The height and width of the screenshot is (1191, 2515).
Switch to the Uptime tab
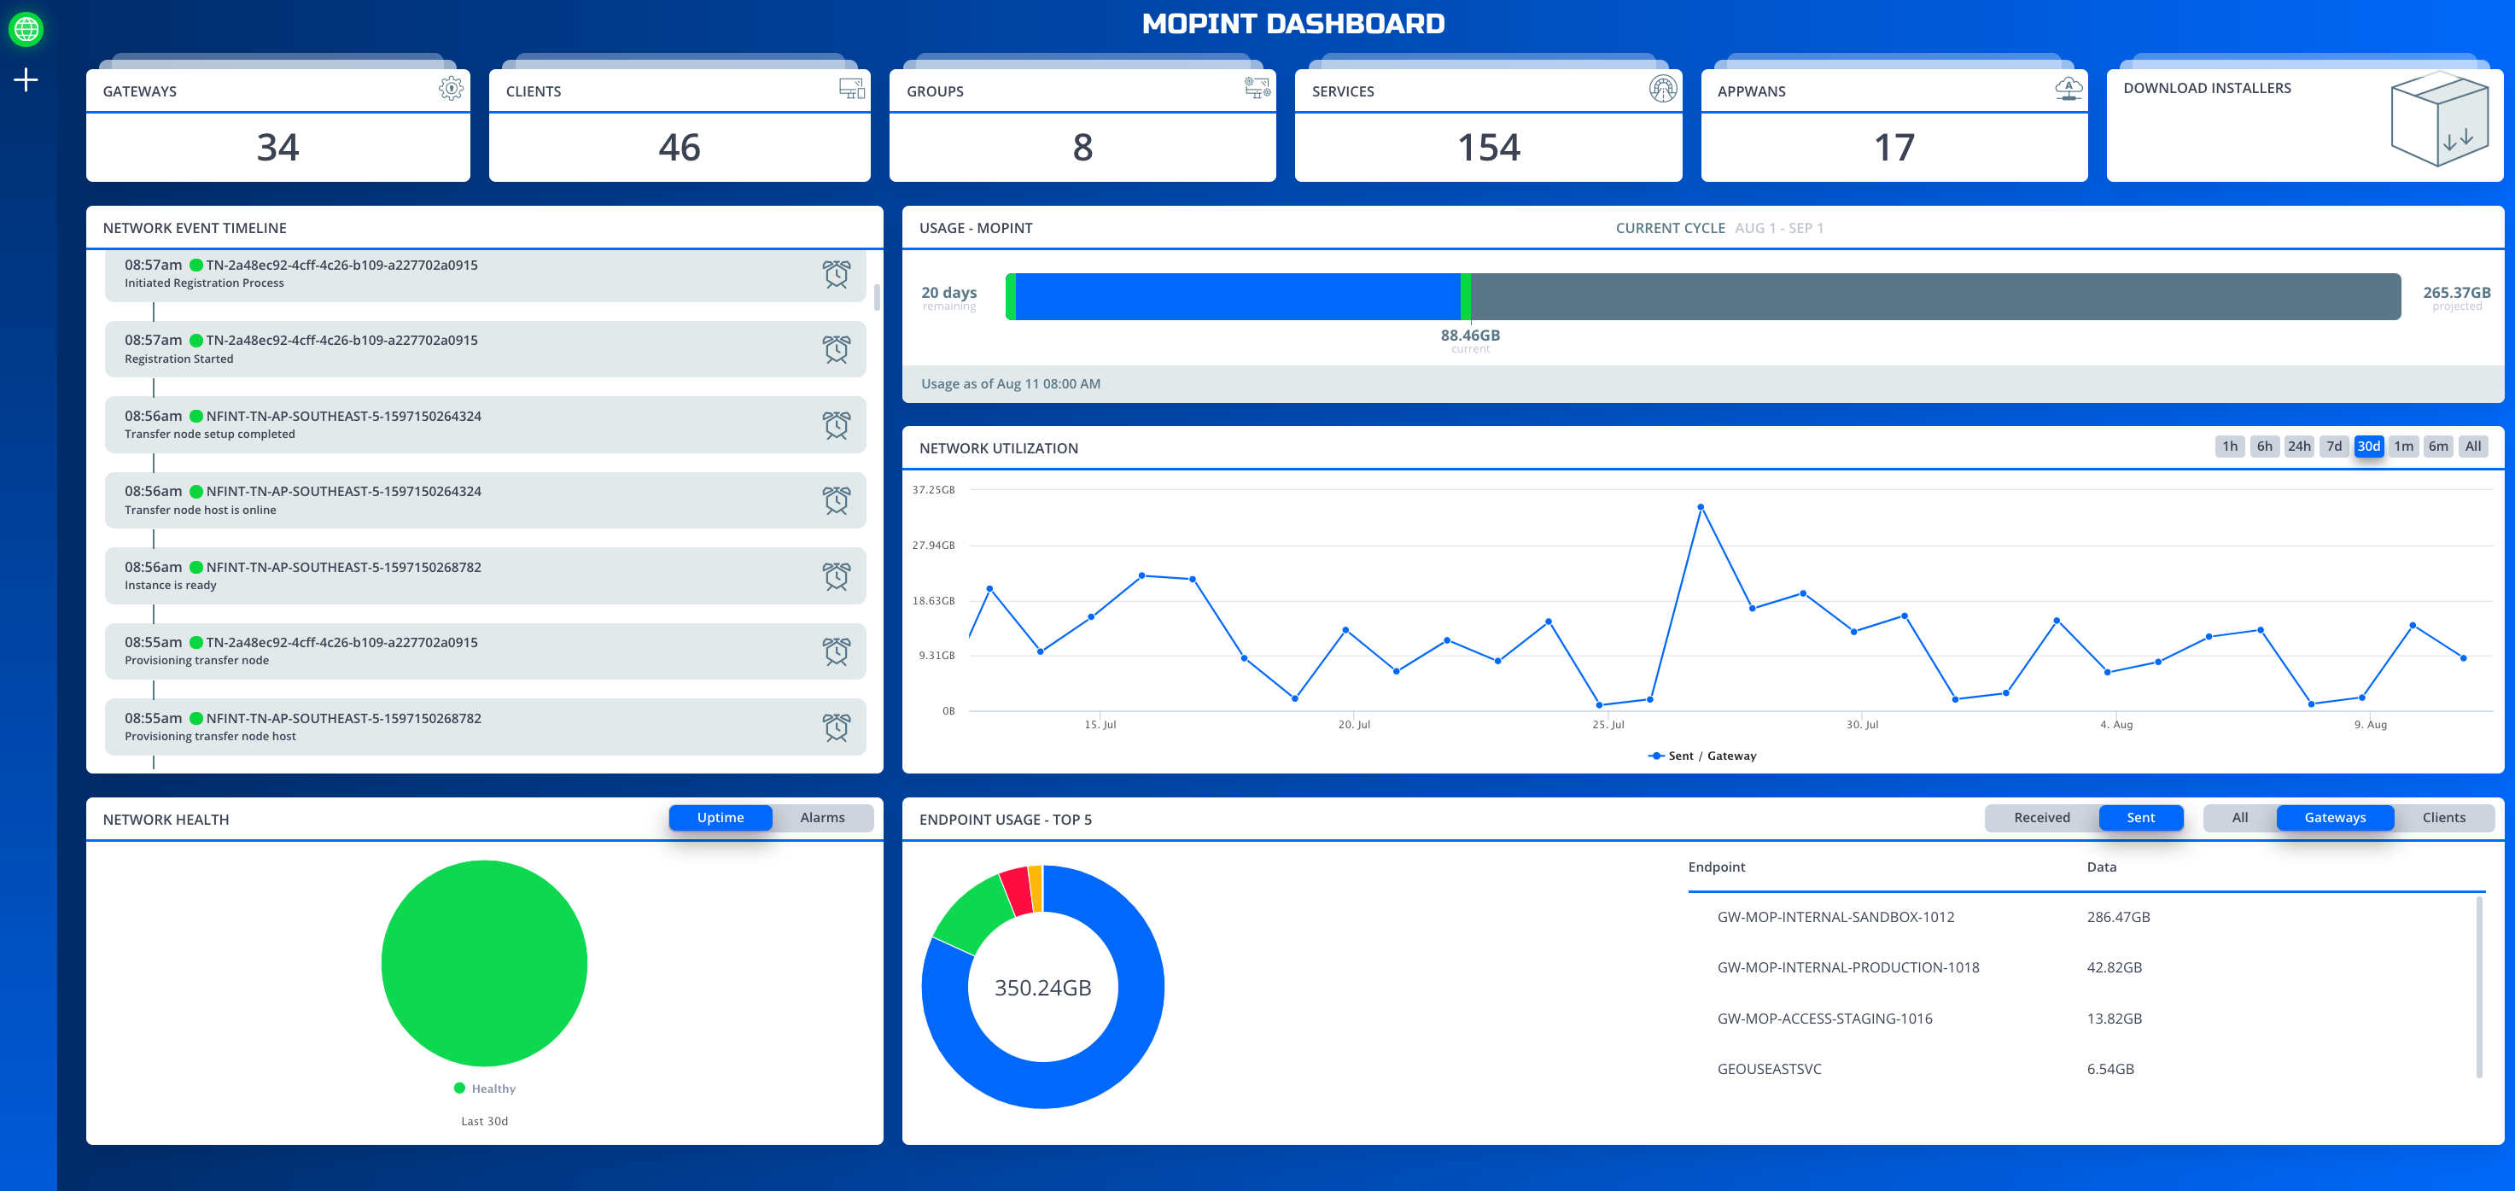pos(721,818)
